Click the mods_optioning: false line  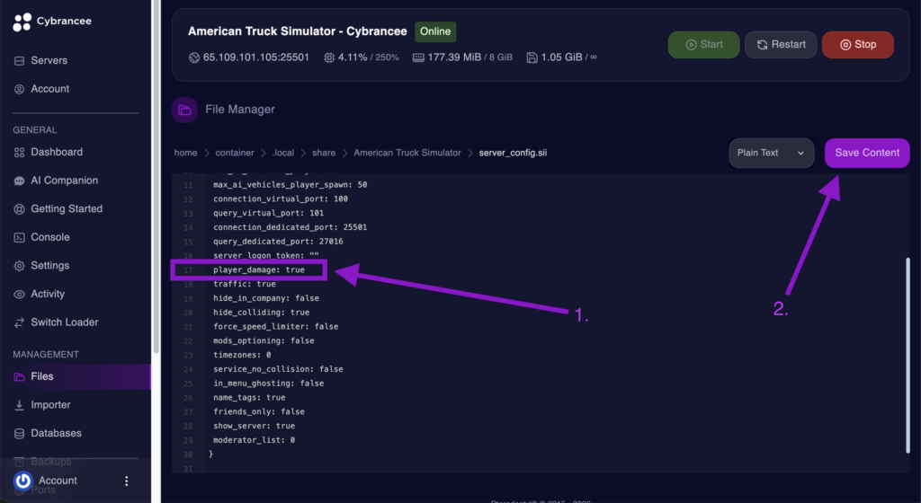point(264,340)
